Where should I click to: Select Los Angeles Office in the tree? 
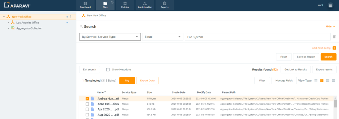pos(28,22)
